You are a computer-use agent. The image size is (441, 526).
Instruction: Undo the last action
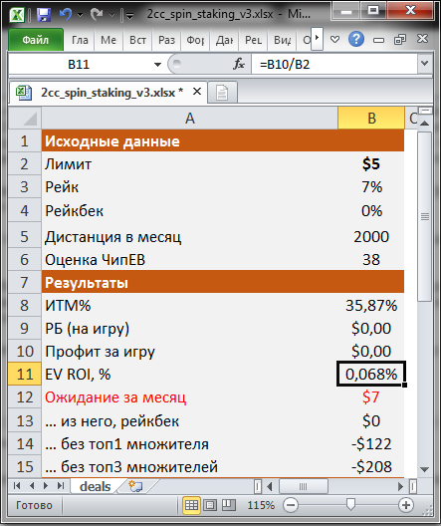pyautogui.click(x=66, y=14)
